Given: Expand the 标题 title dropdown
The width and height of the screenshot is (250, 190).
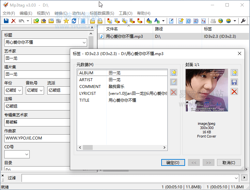Looking at the screenshot, I should coord(84,42).
